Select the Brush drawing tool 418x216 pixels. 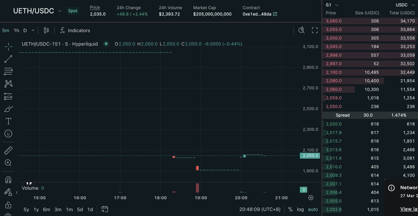click(x=8, y=109)
